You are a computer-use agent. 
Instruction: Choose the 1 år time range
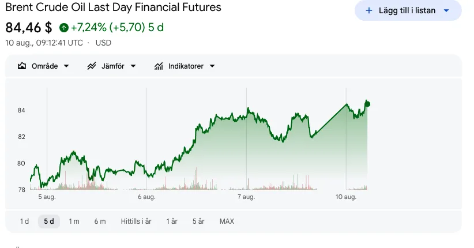pos(172,221)
